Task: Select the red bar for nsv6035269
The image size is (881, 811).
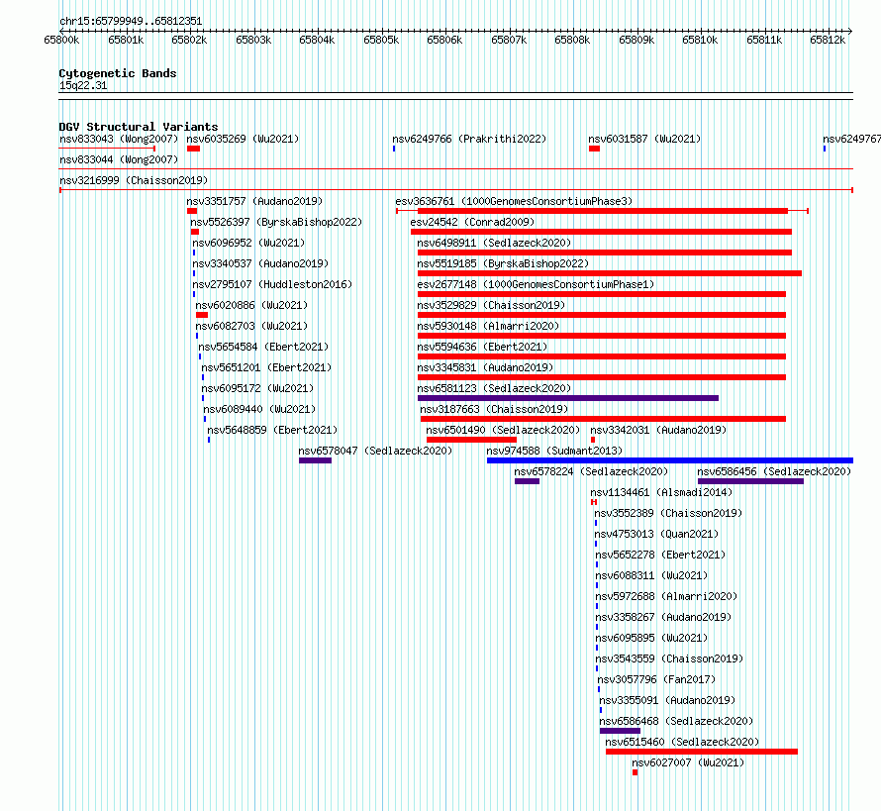Action: point(193,149)
